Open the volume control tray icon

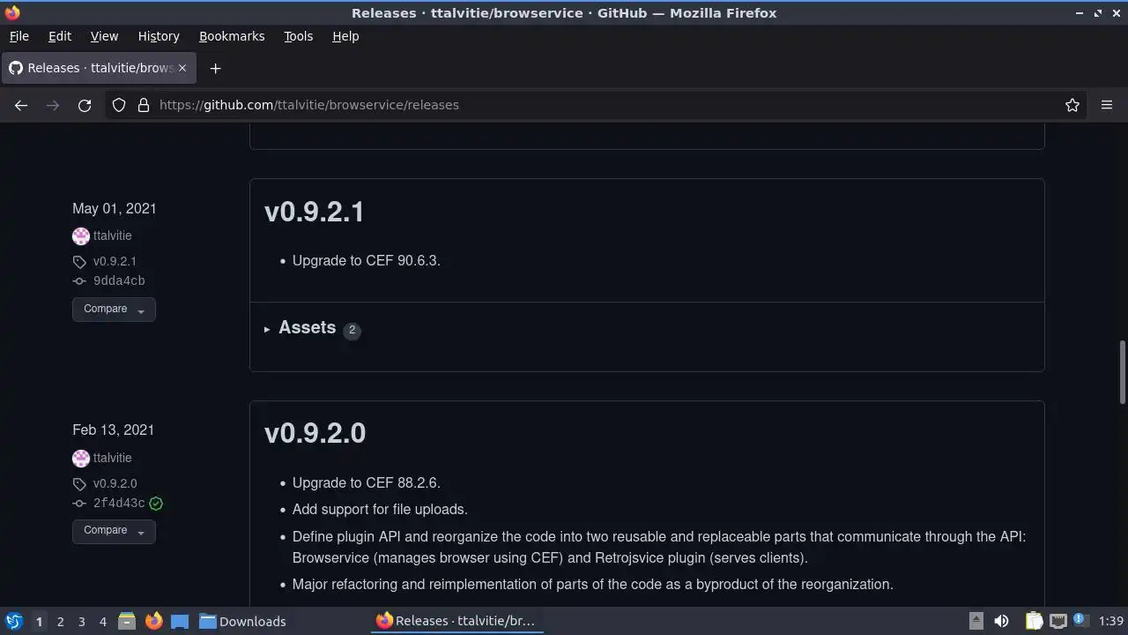click(x=1002, y=621)
